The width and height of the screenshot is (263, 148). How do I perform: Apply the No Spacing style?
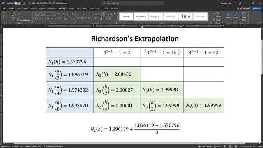click(x=141, y=16)
